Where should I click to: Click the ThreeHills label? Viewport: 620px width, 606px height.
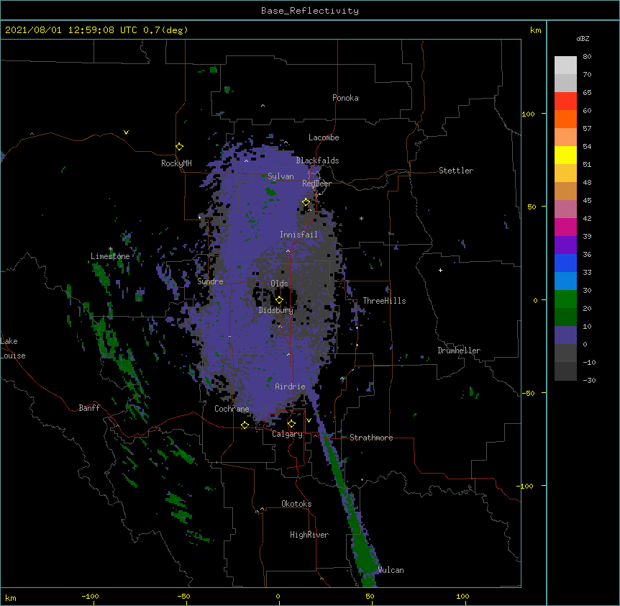coord(384,301)
